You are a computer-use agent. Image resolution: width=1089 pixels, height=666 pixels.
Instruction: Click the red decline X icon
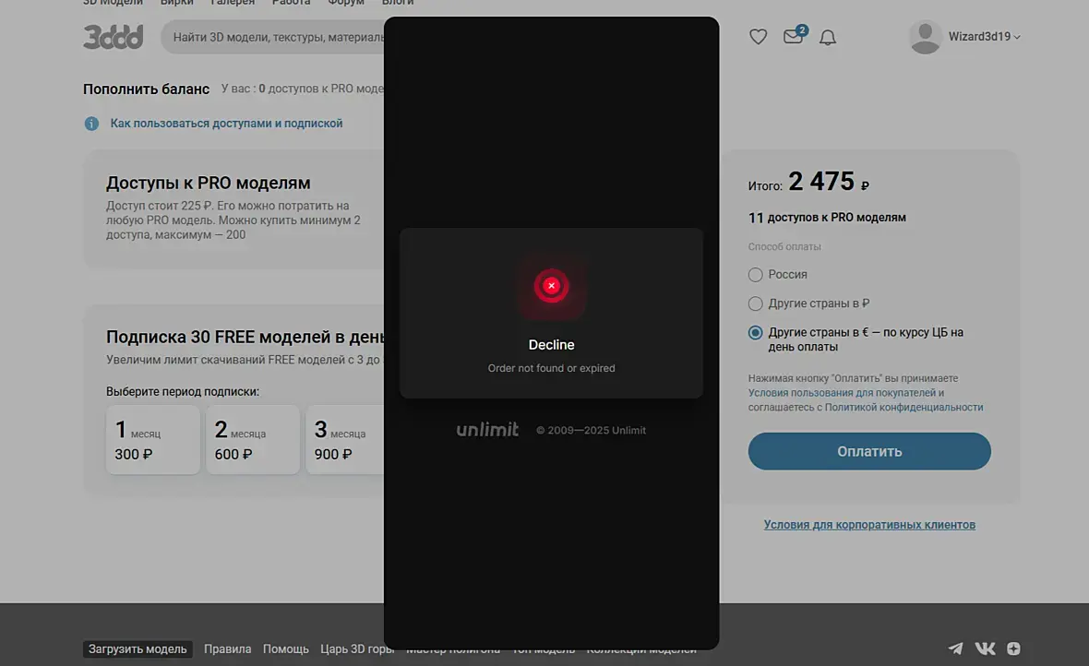pos(552,286)
